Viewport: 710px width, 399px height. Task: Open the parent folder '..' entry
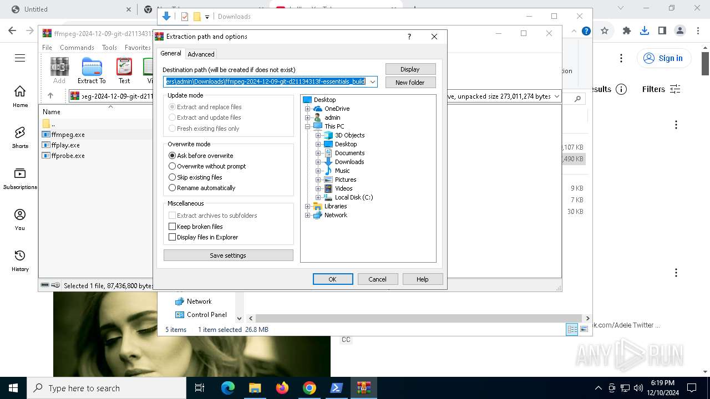pyautogui.click(x=49, y=124)
